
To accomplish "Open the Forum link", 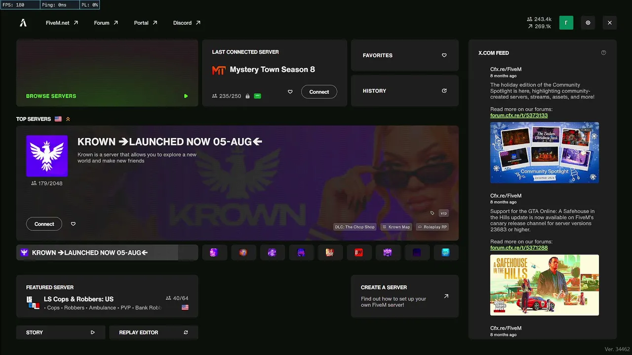I will [106, 23].
